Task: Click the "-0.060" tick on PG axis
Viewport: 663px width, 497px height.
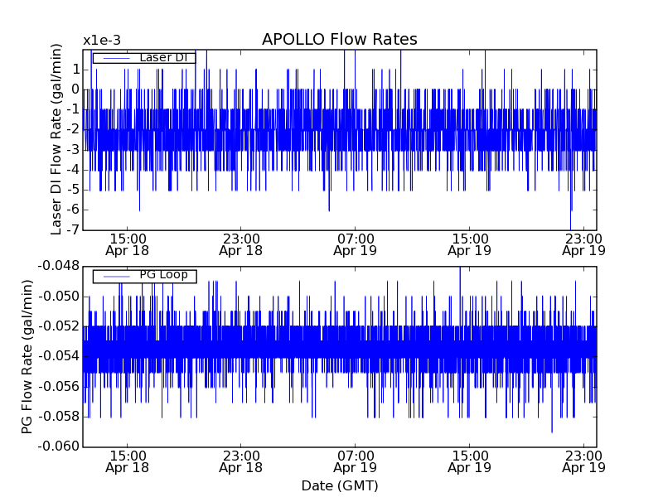Action: [x=59, y=446]
